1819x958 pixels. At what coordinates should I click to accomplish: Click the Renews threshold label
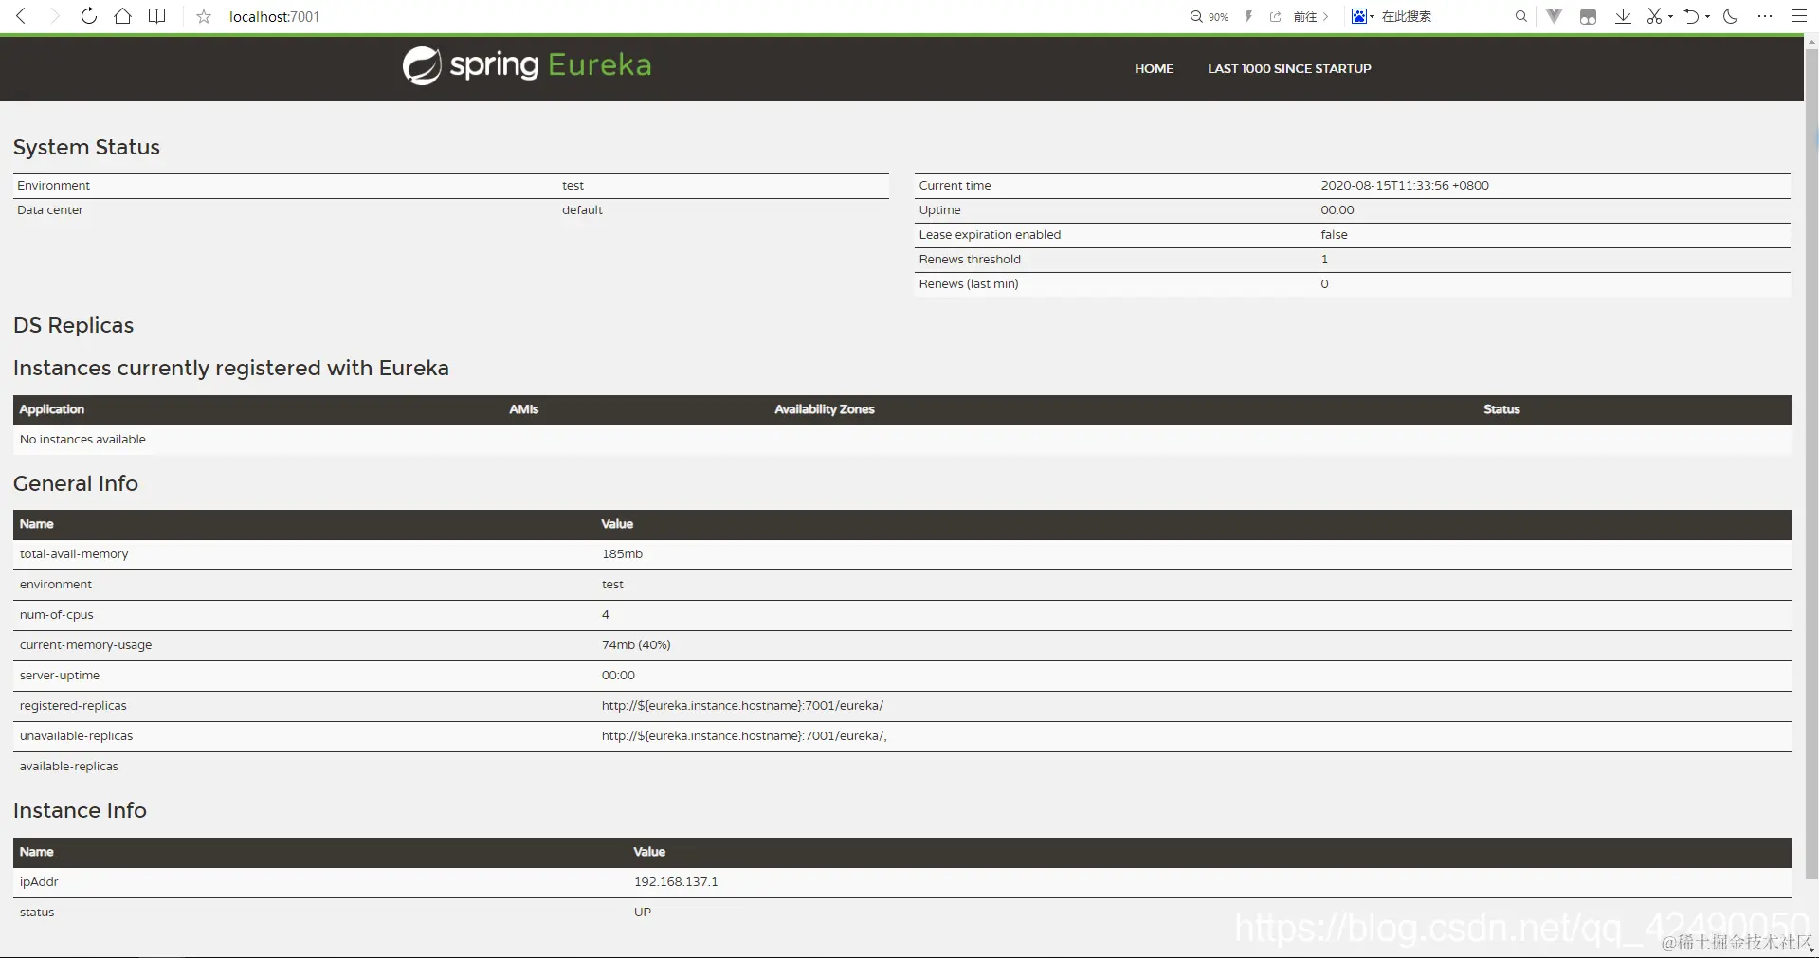pos(970,259)
